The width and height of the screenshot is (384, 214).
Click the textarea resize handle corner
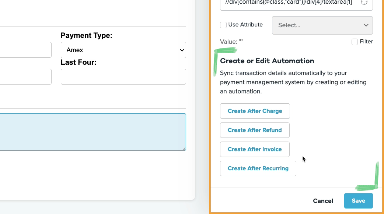pyautogui.click(x=184, y=149)
